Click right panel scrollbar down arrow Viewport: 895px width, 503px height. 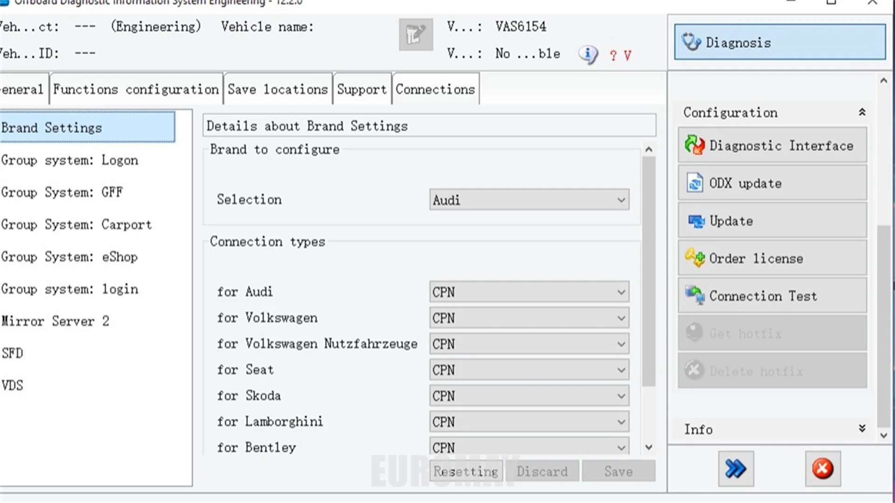(883, 435)
